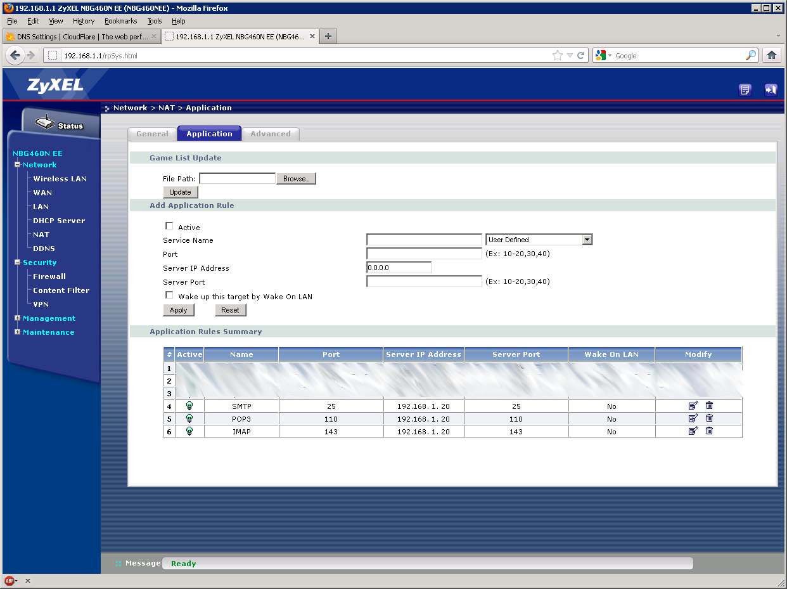This screenshot has height=589, width=787.
Task: Click the Firefox home icon
Action: [771, 55]
